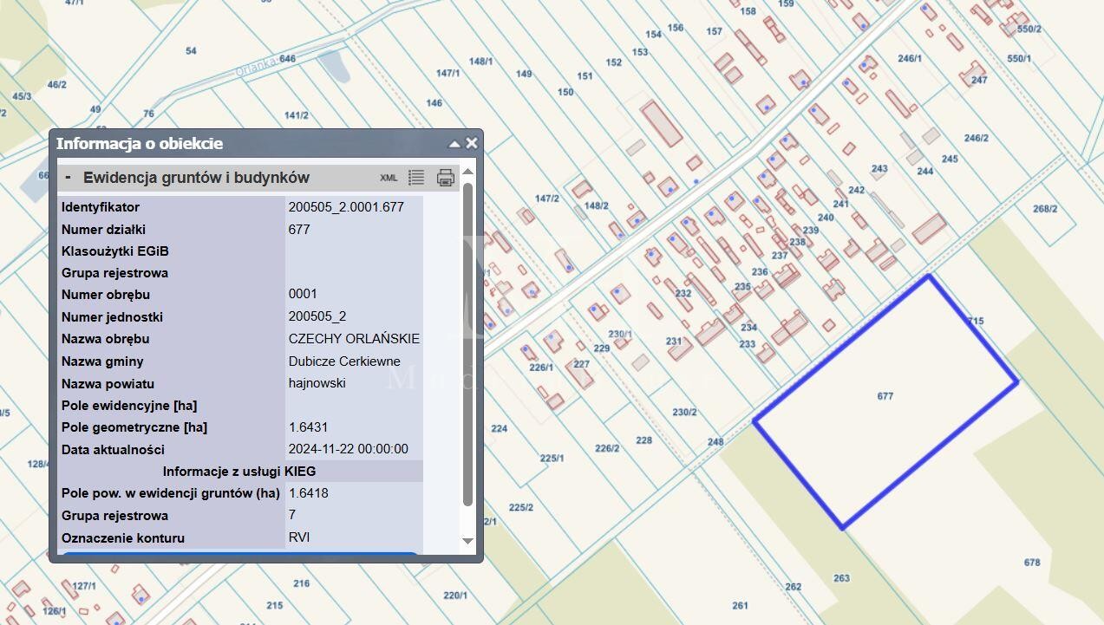
Task: Collapse Ewidencja gruntów i budynków section
Action: [x=68, y=177]
